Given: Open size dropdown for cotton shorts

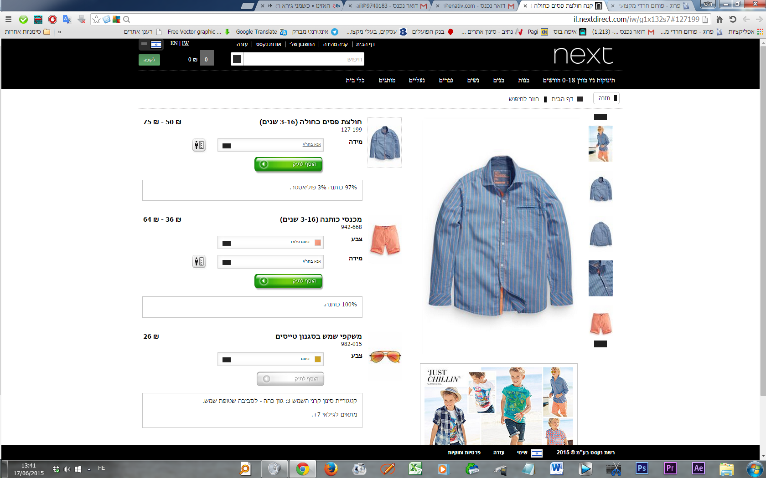Looking at the screenshot, I should (270, 262).
